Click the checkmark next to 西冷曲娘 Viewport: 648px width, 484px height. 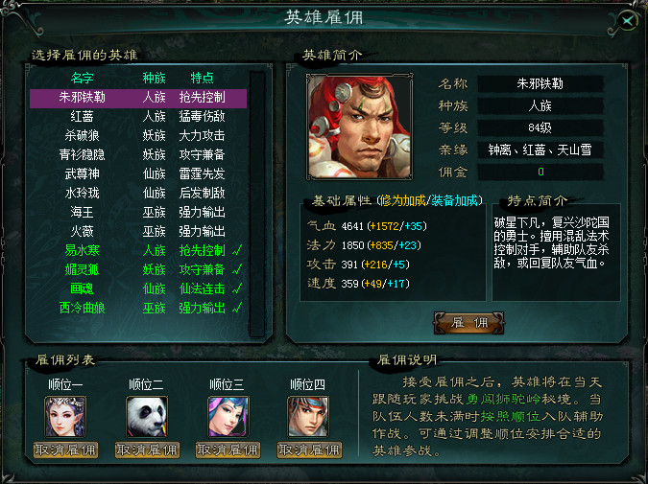point(237,308)
